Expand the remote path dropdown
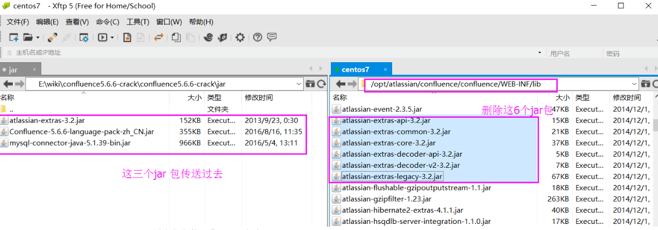The image size is (658, 230). pos(635,84)
